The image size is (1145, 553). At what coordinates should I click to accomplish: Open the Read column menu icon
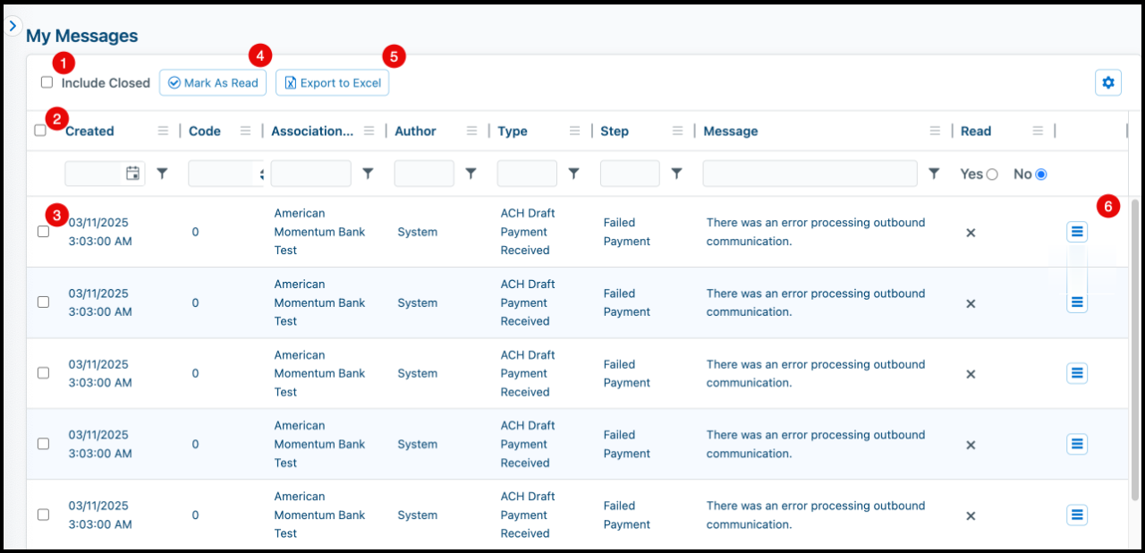1038,131
